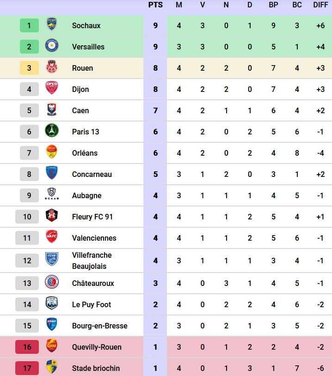Click the Paris 13 green crest
Screen dimensions: 332x376
point(51,132)
